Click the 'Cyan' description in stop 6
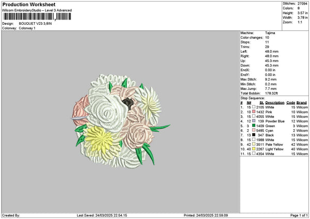Image resolution: width=310 pixels, height=219 pixels. [x=269, y=131]
